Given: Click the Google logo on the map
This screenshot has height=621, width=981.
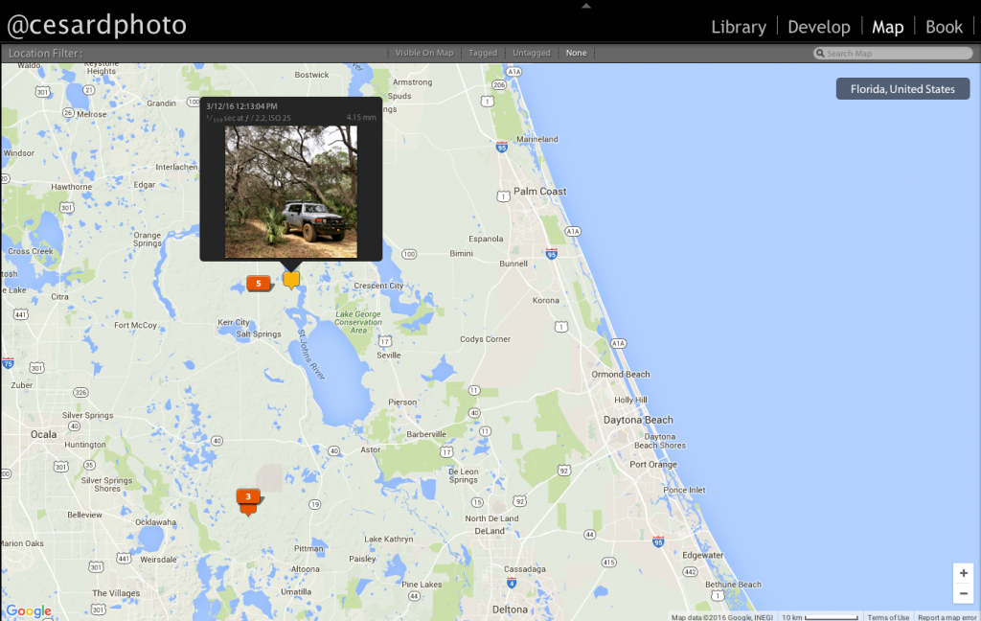Looking at the screenshot, I should 29,611.
